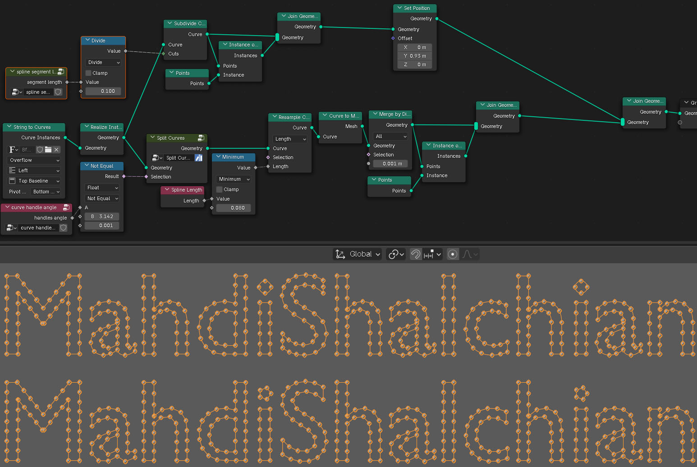Click the Y 0.93 m offset field
This screenshot has width=697, height=467.
tap(415, 56)
